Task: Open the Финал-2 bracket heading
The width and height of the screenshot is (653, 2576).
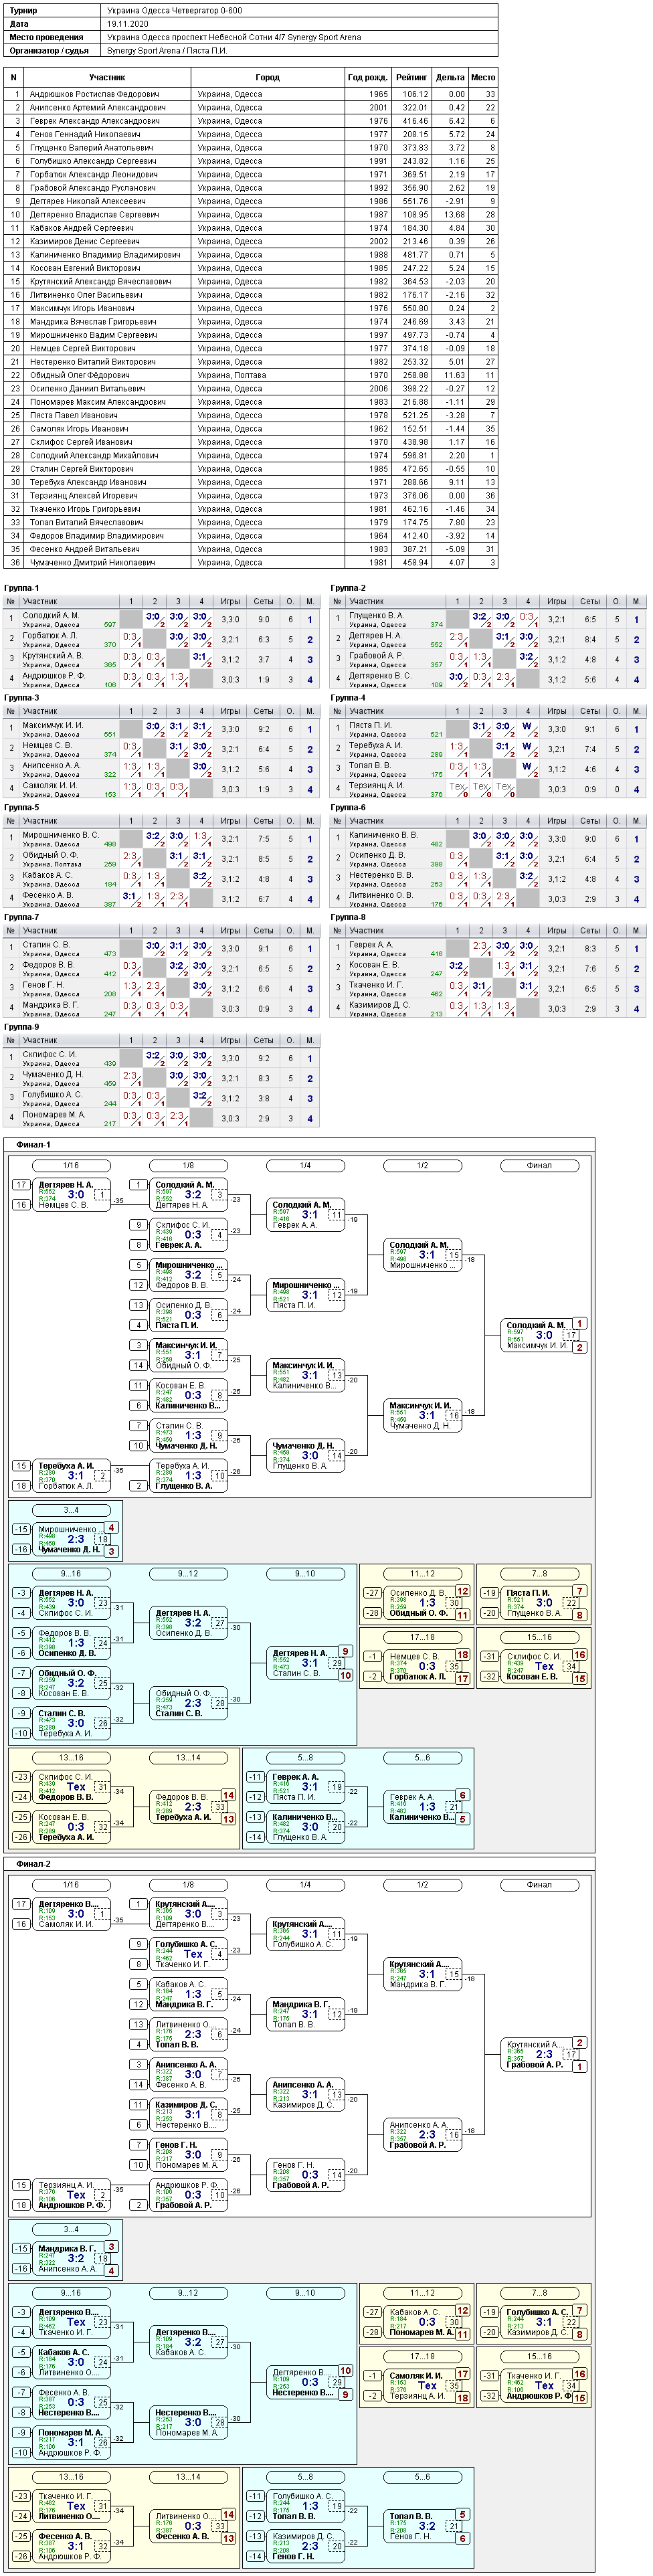Action: coord(33,1864)
